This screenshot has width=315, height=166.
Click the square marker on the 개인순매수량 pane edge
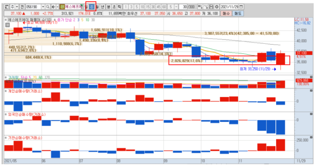click(311, 91)
